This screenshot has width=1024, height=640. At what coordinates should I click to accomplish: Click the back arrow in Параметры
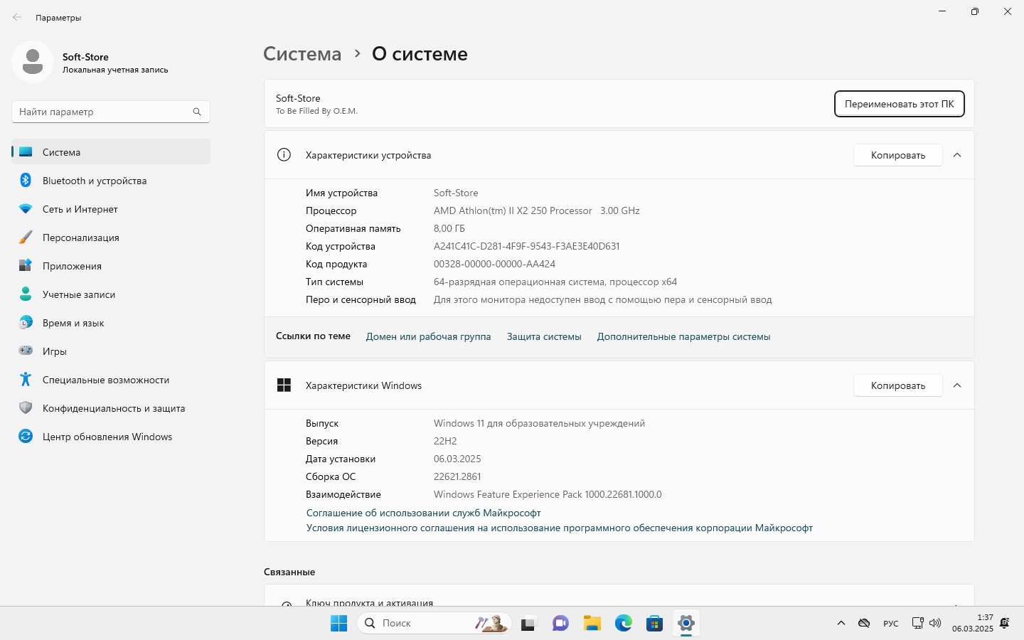[x=17, y=17]
